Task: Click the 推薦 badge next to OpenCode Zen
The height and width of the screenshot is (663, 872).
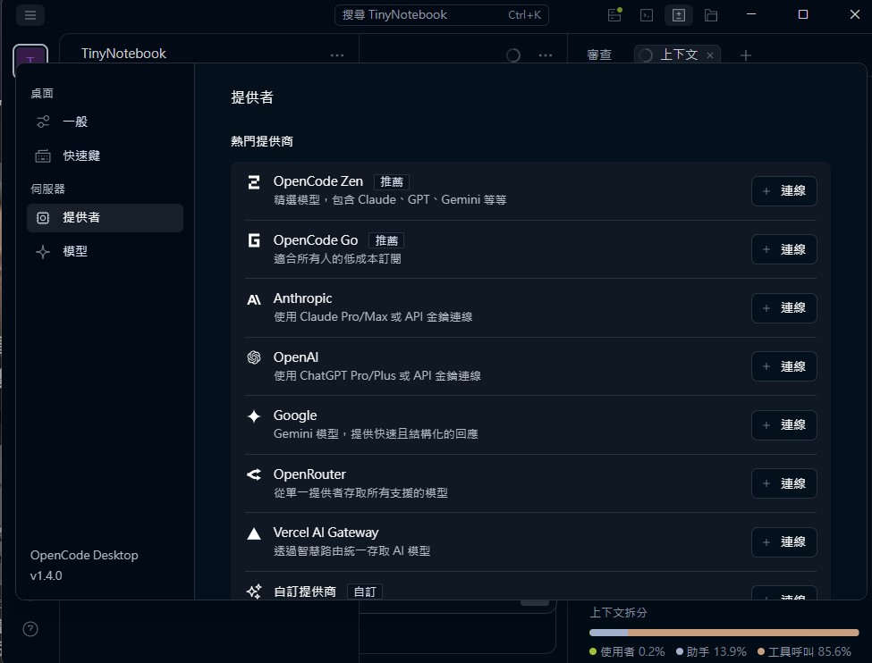Action: point(392,181)
